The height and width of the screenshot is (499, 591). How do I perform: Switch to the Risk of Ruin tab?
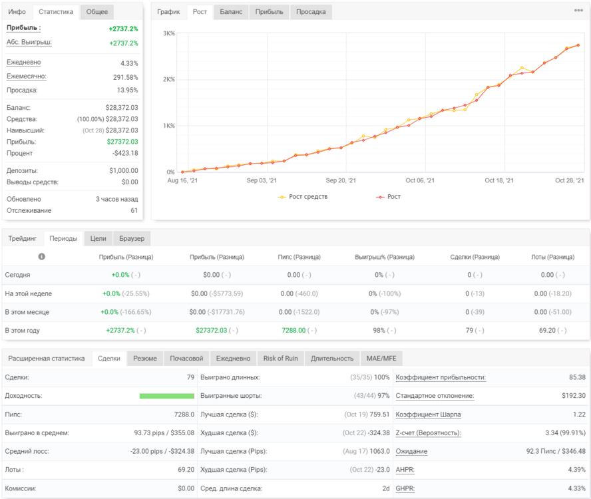[280, 359]
